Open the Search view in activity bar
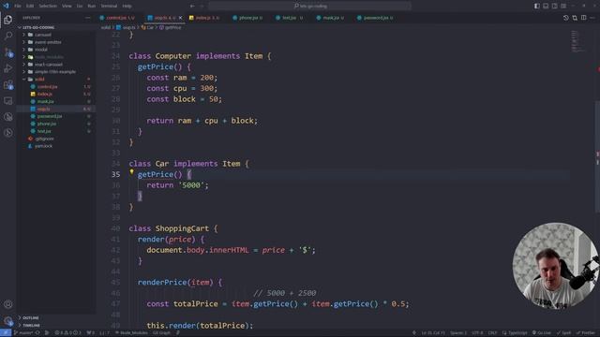This screenshot has height=337, width=600. pos(8,36)
